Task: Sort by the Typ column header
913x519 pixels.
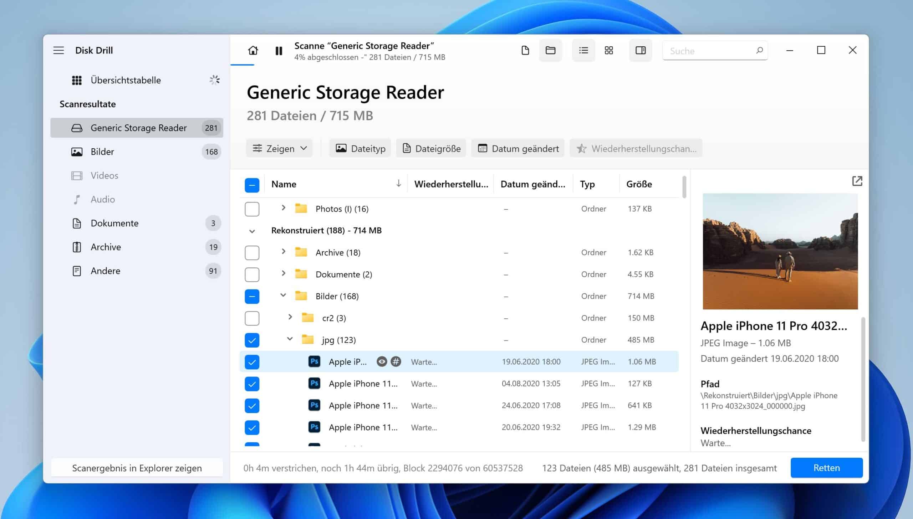Action: 587,184
